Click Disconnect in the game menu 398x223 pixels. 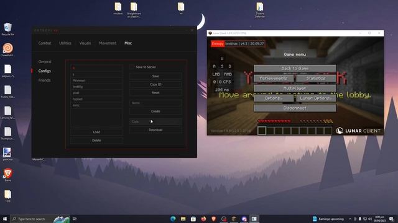295,108
